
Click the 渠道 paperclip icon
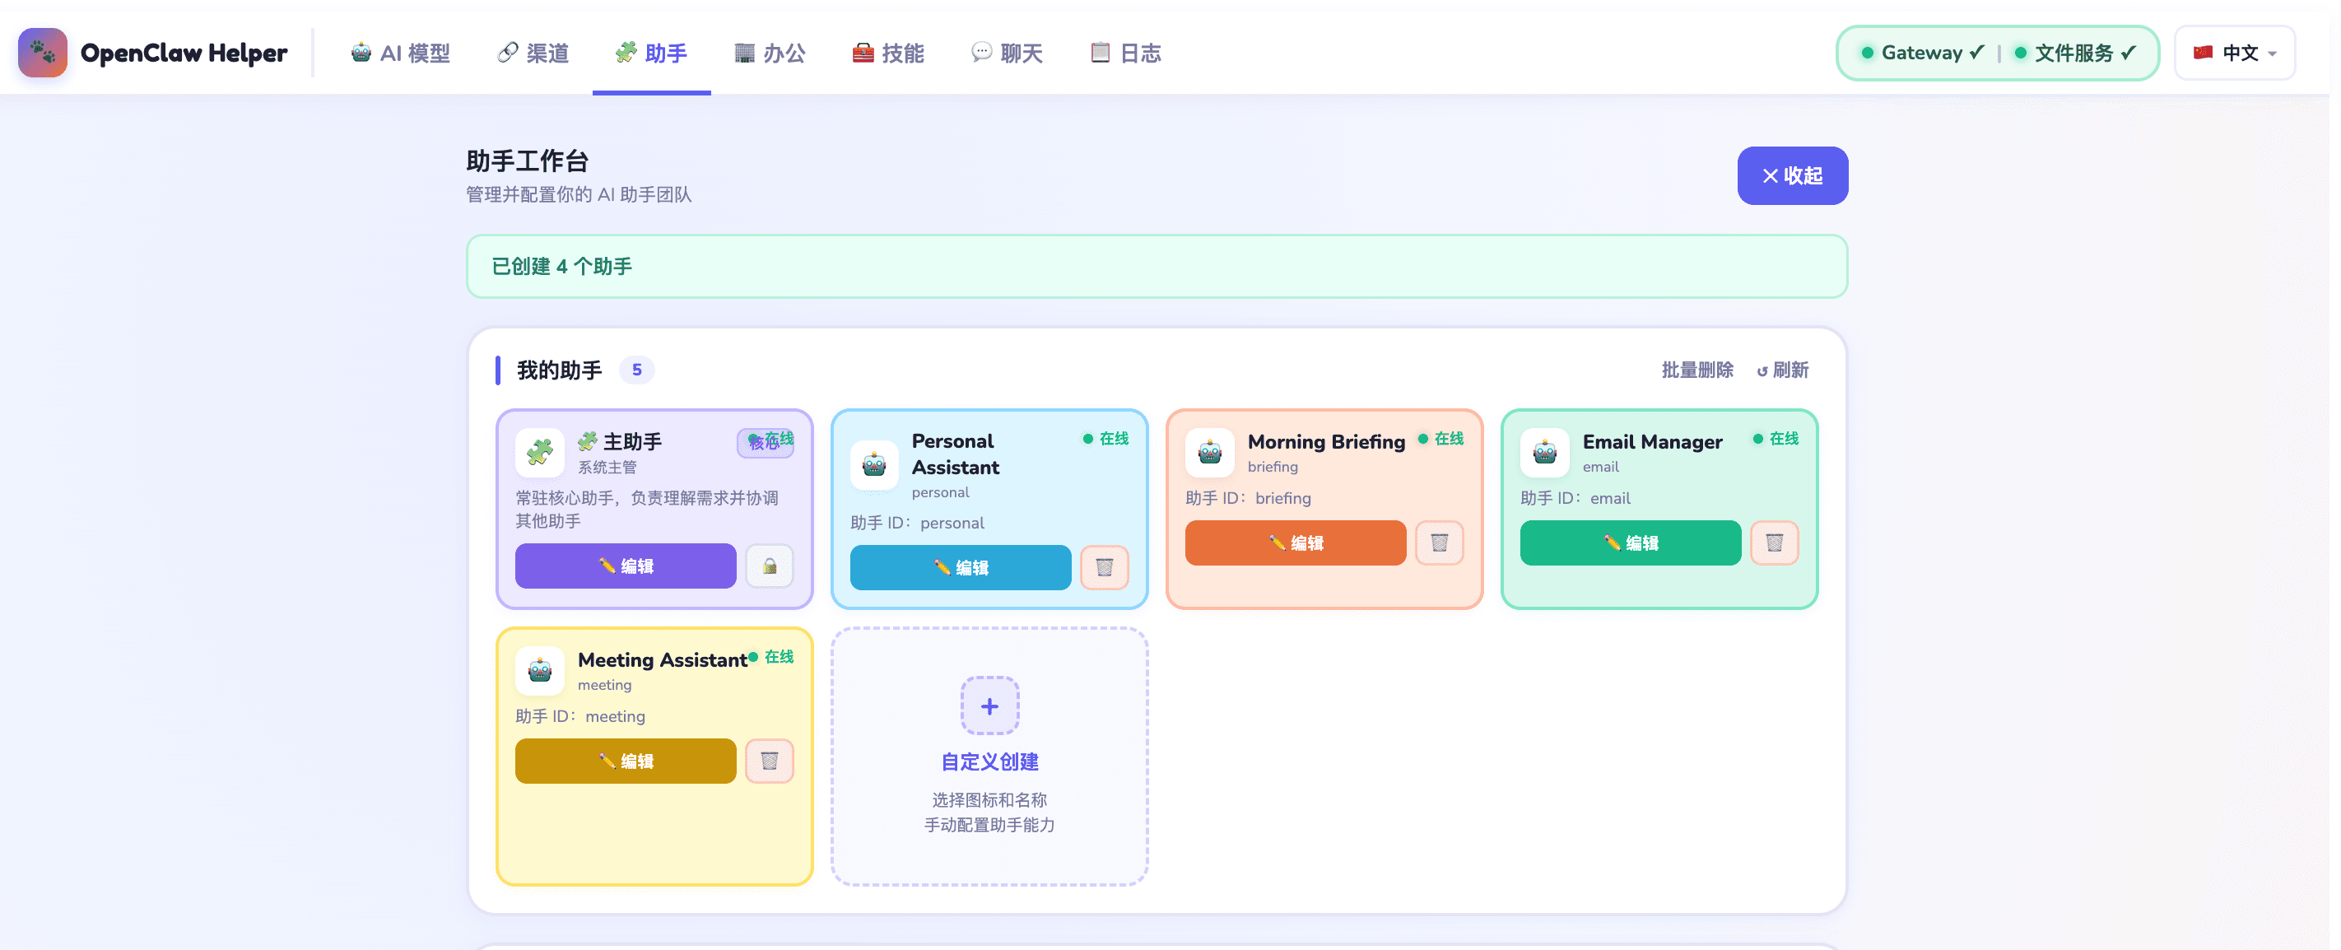pos(508,53)
